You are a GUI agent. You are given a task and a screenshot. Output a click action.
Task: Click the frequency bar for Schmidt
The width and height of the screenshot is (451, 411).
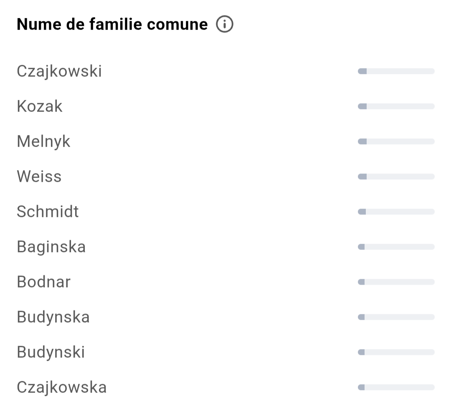click(x=396, y=212)
